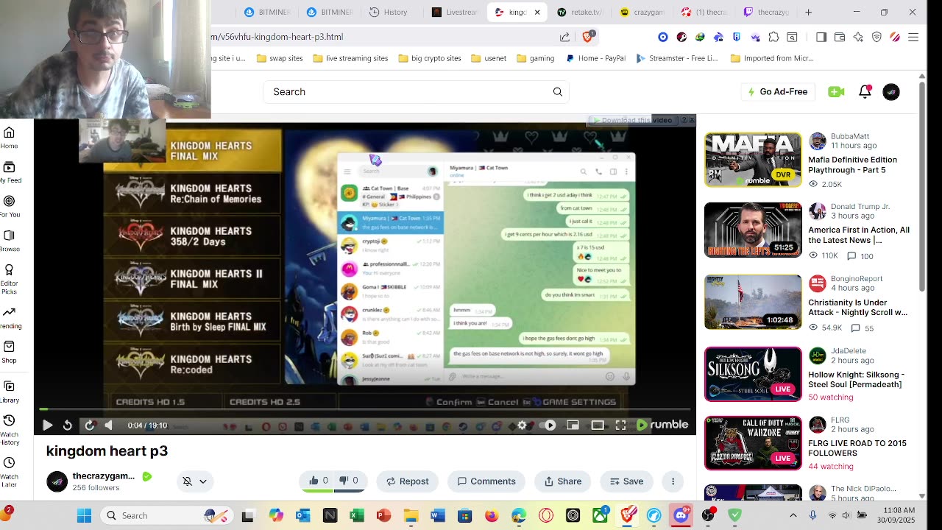This screenshot has height=530, width=942.
Task: Open gaming bookmark folder
Action: [535, 58]
